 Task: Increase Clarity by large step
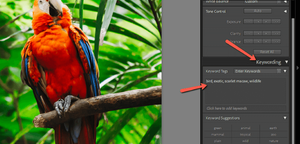point(276,34)
